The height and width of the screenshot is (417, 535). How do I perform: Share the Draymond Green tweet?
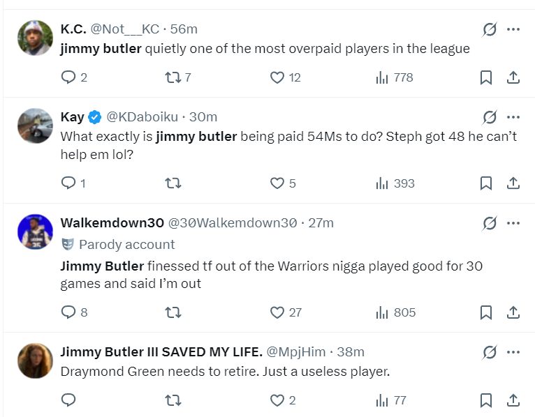click(x=513, y=400)
